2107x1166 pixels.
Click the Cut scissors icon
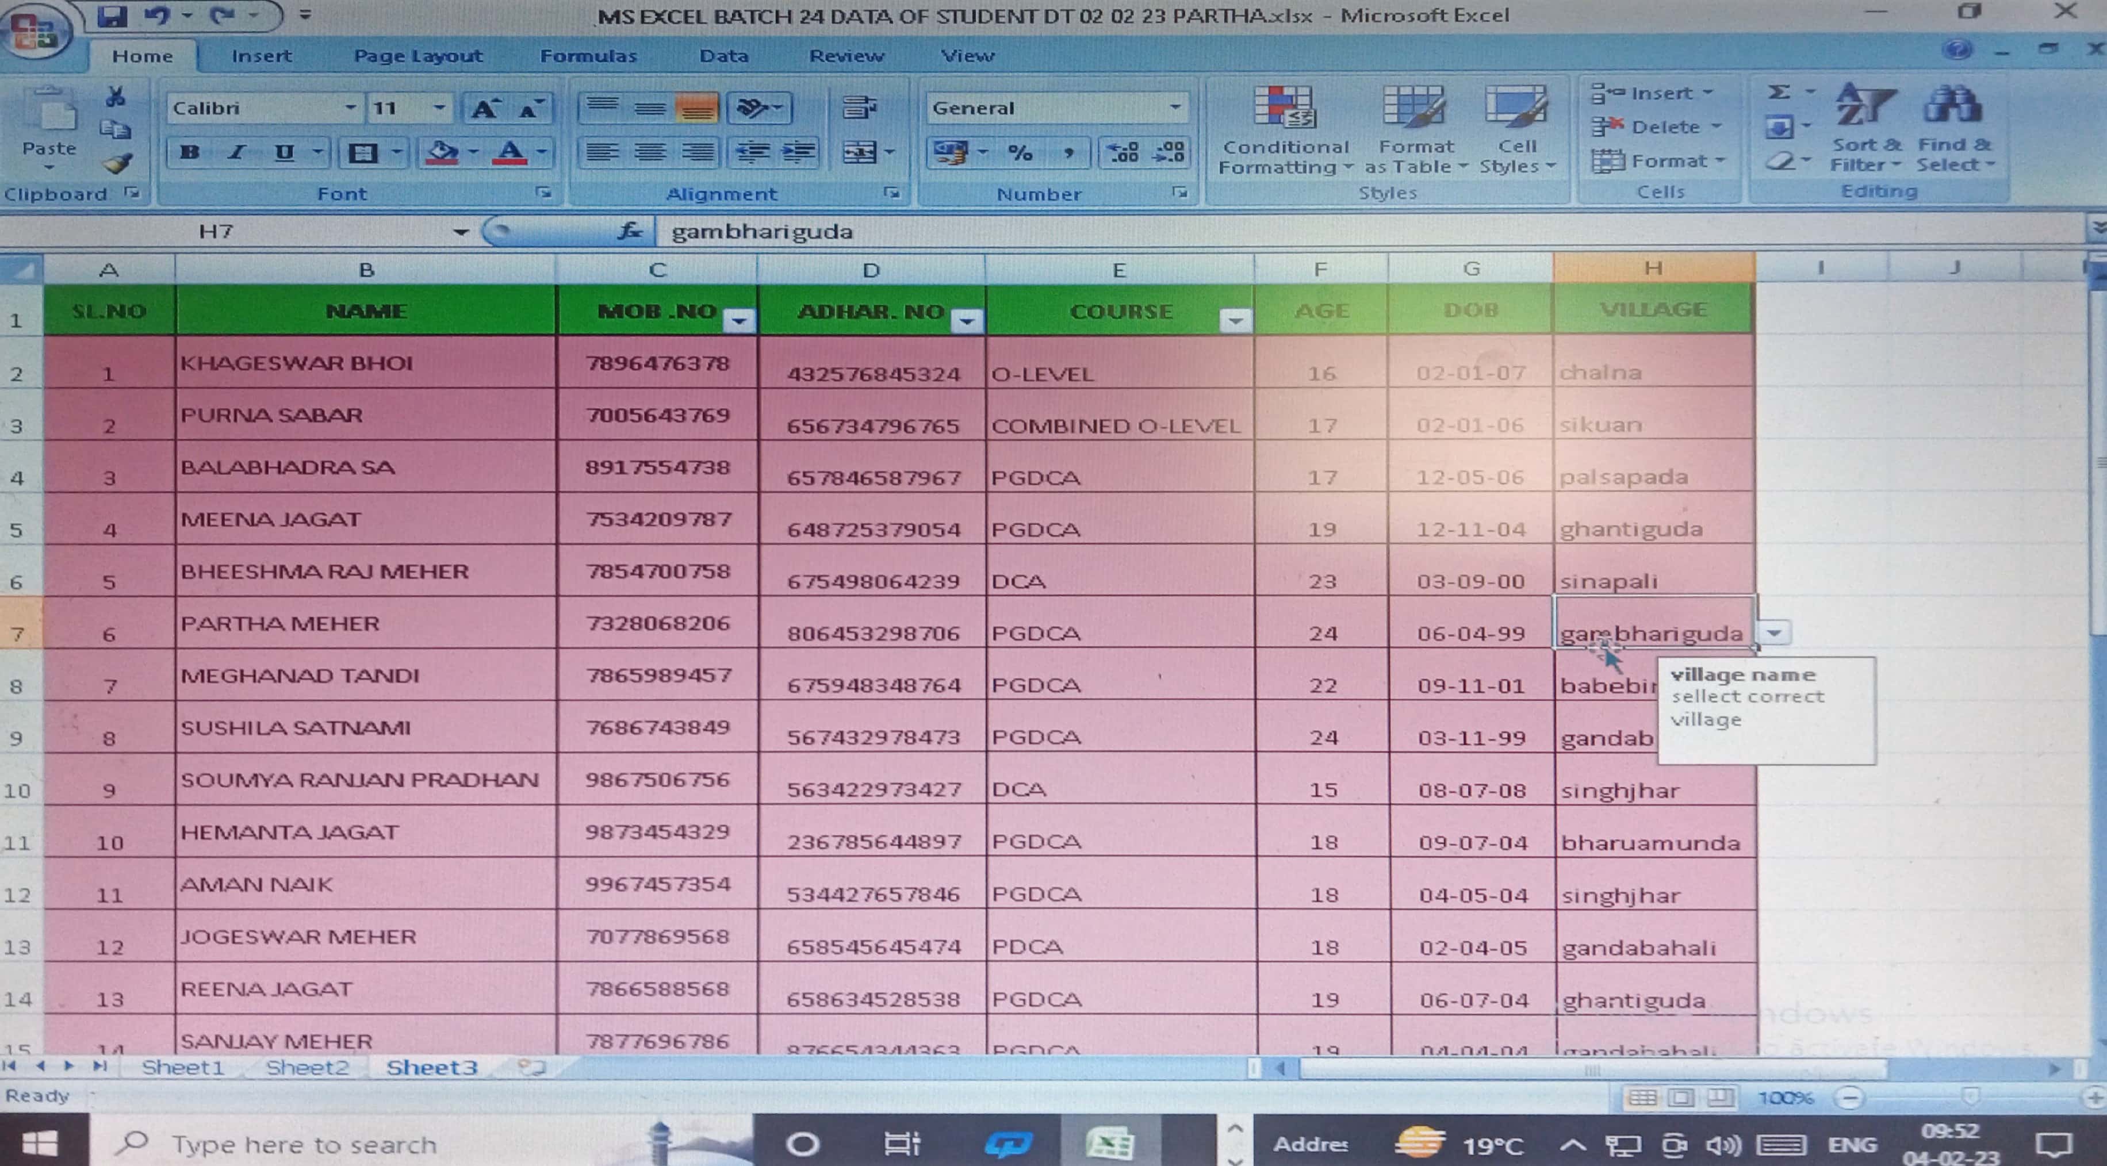116,97
